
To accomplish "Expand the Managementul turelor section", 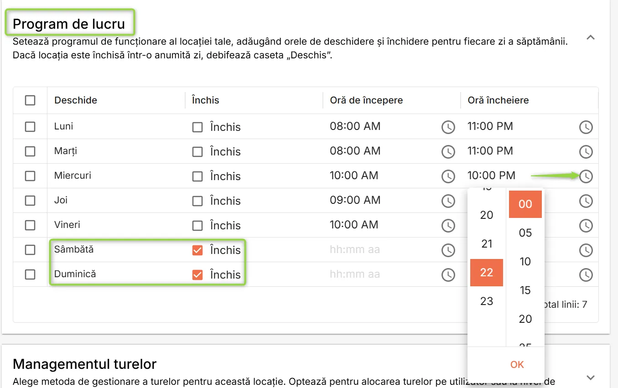I will pyautogui.click(x=591, y=378).
